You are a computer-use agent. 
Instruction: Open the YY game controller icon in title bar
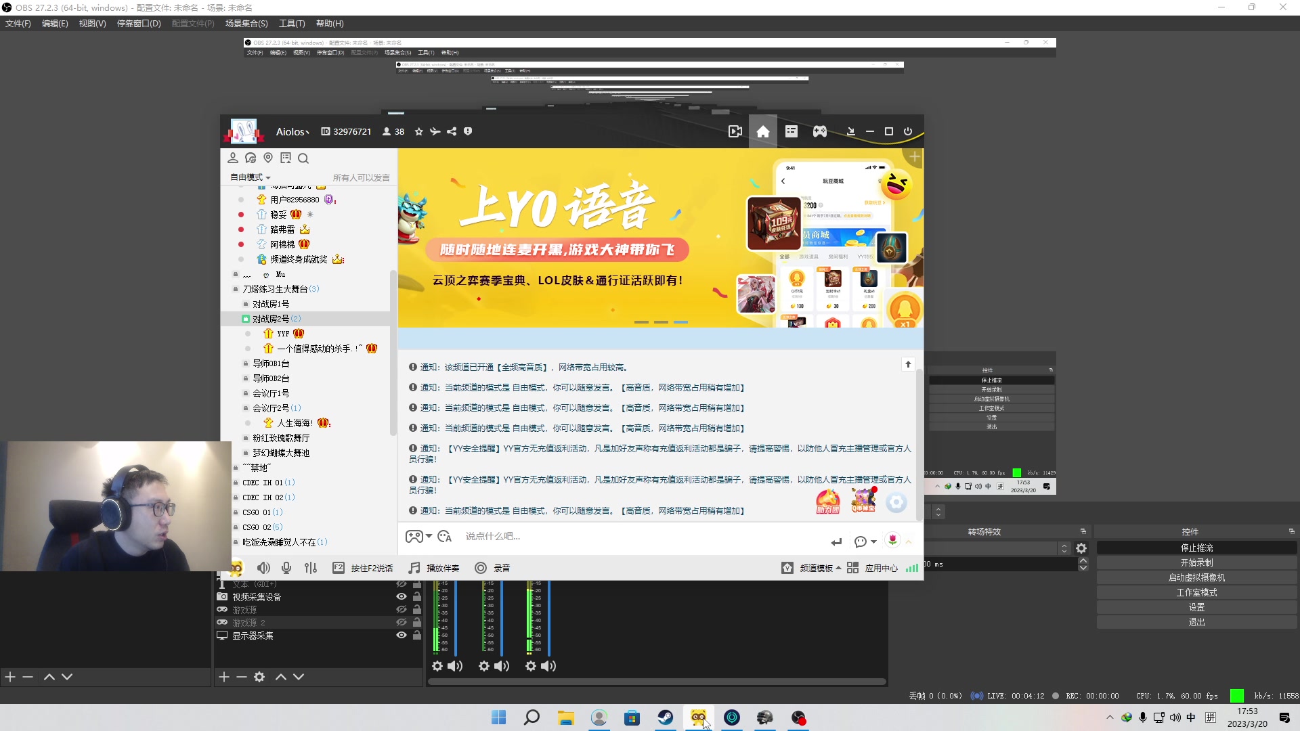[x=820, y=132]
